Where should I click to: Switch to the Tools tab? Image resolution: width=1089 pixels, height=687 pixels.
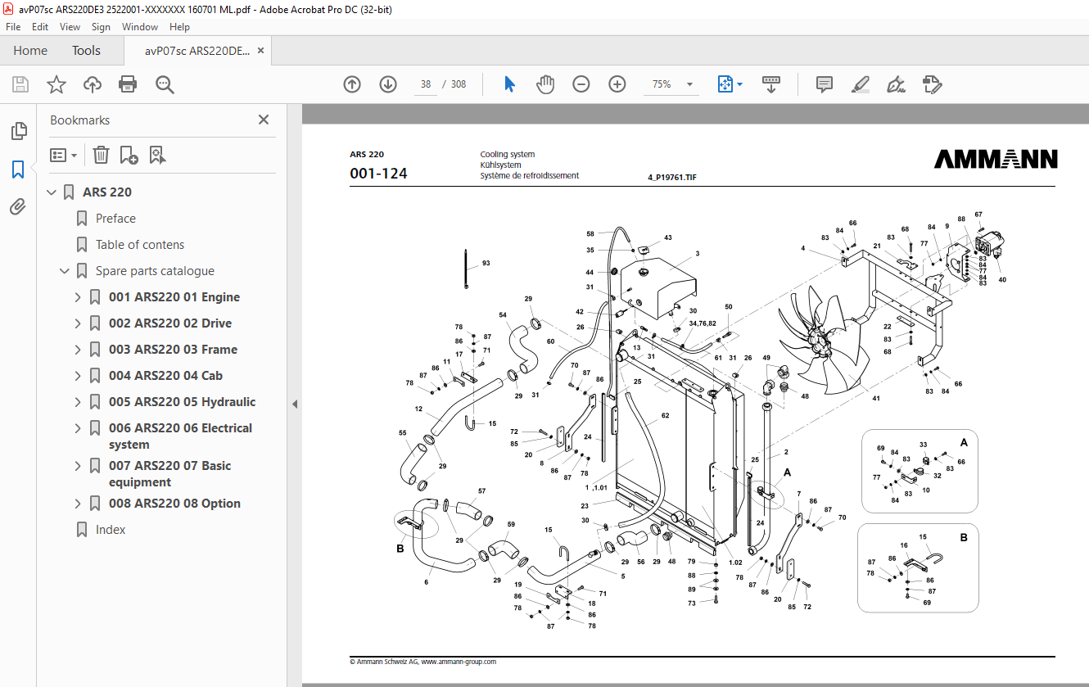[86, 51]
